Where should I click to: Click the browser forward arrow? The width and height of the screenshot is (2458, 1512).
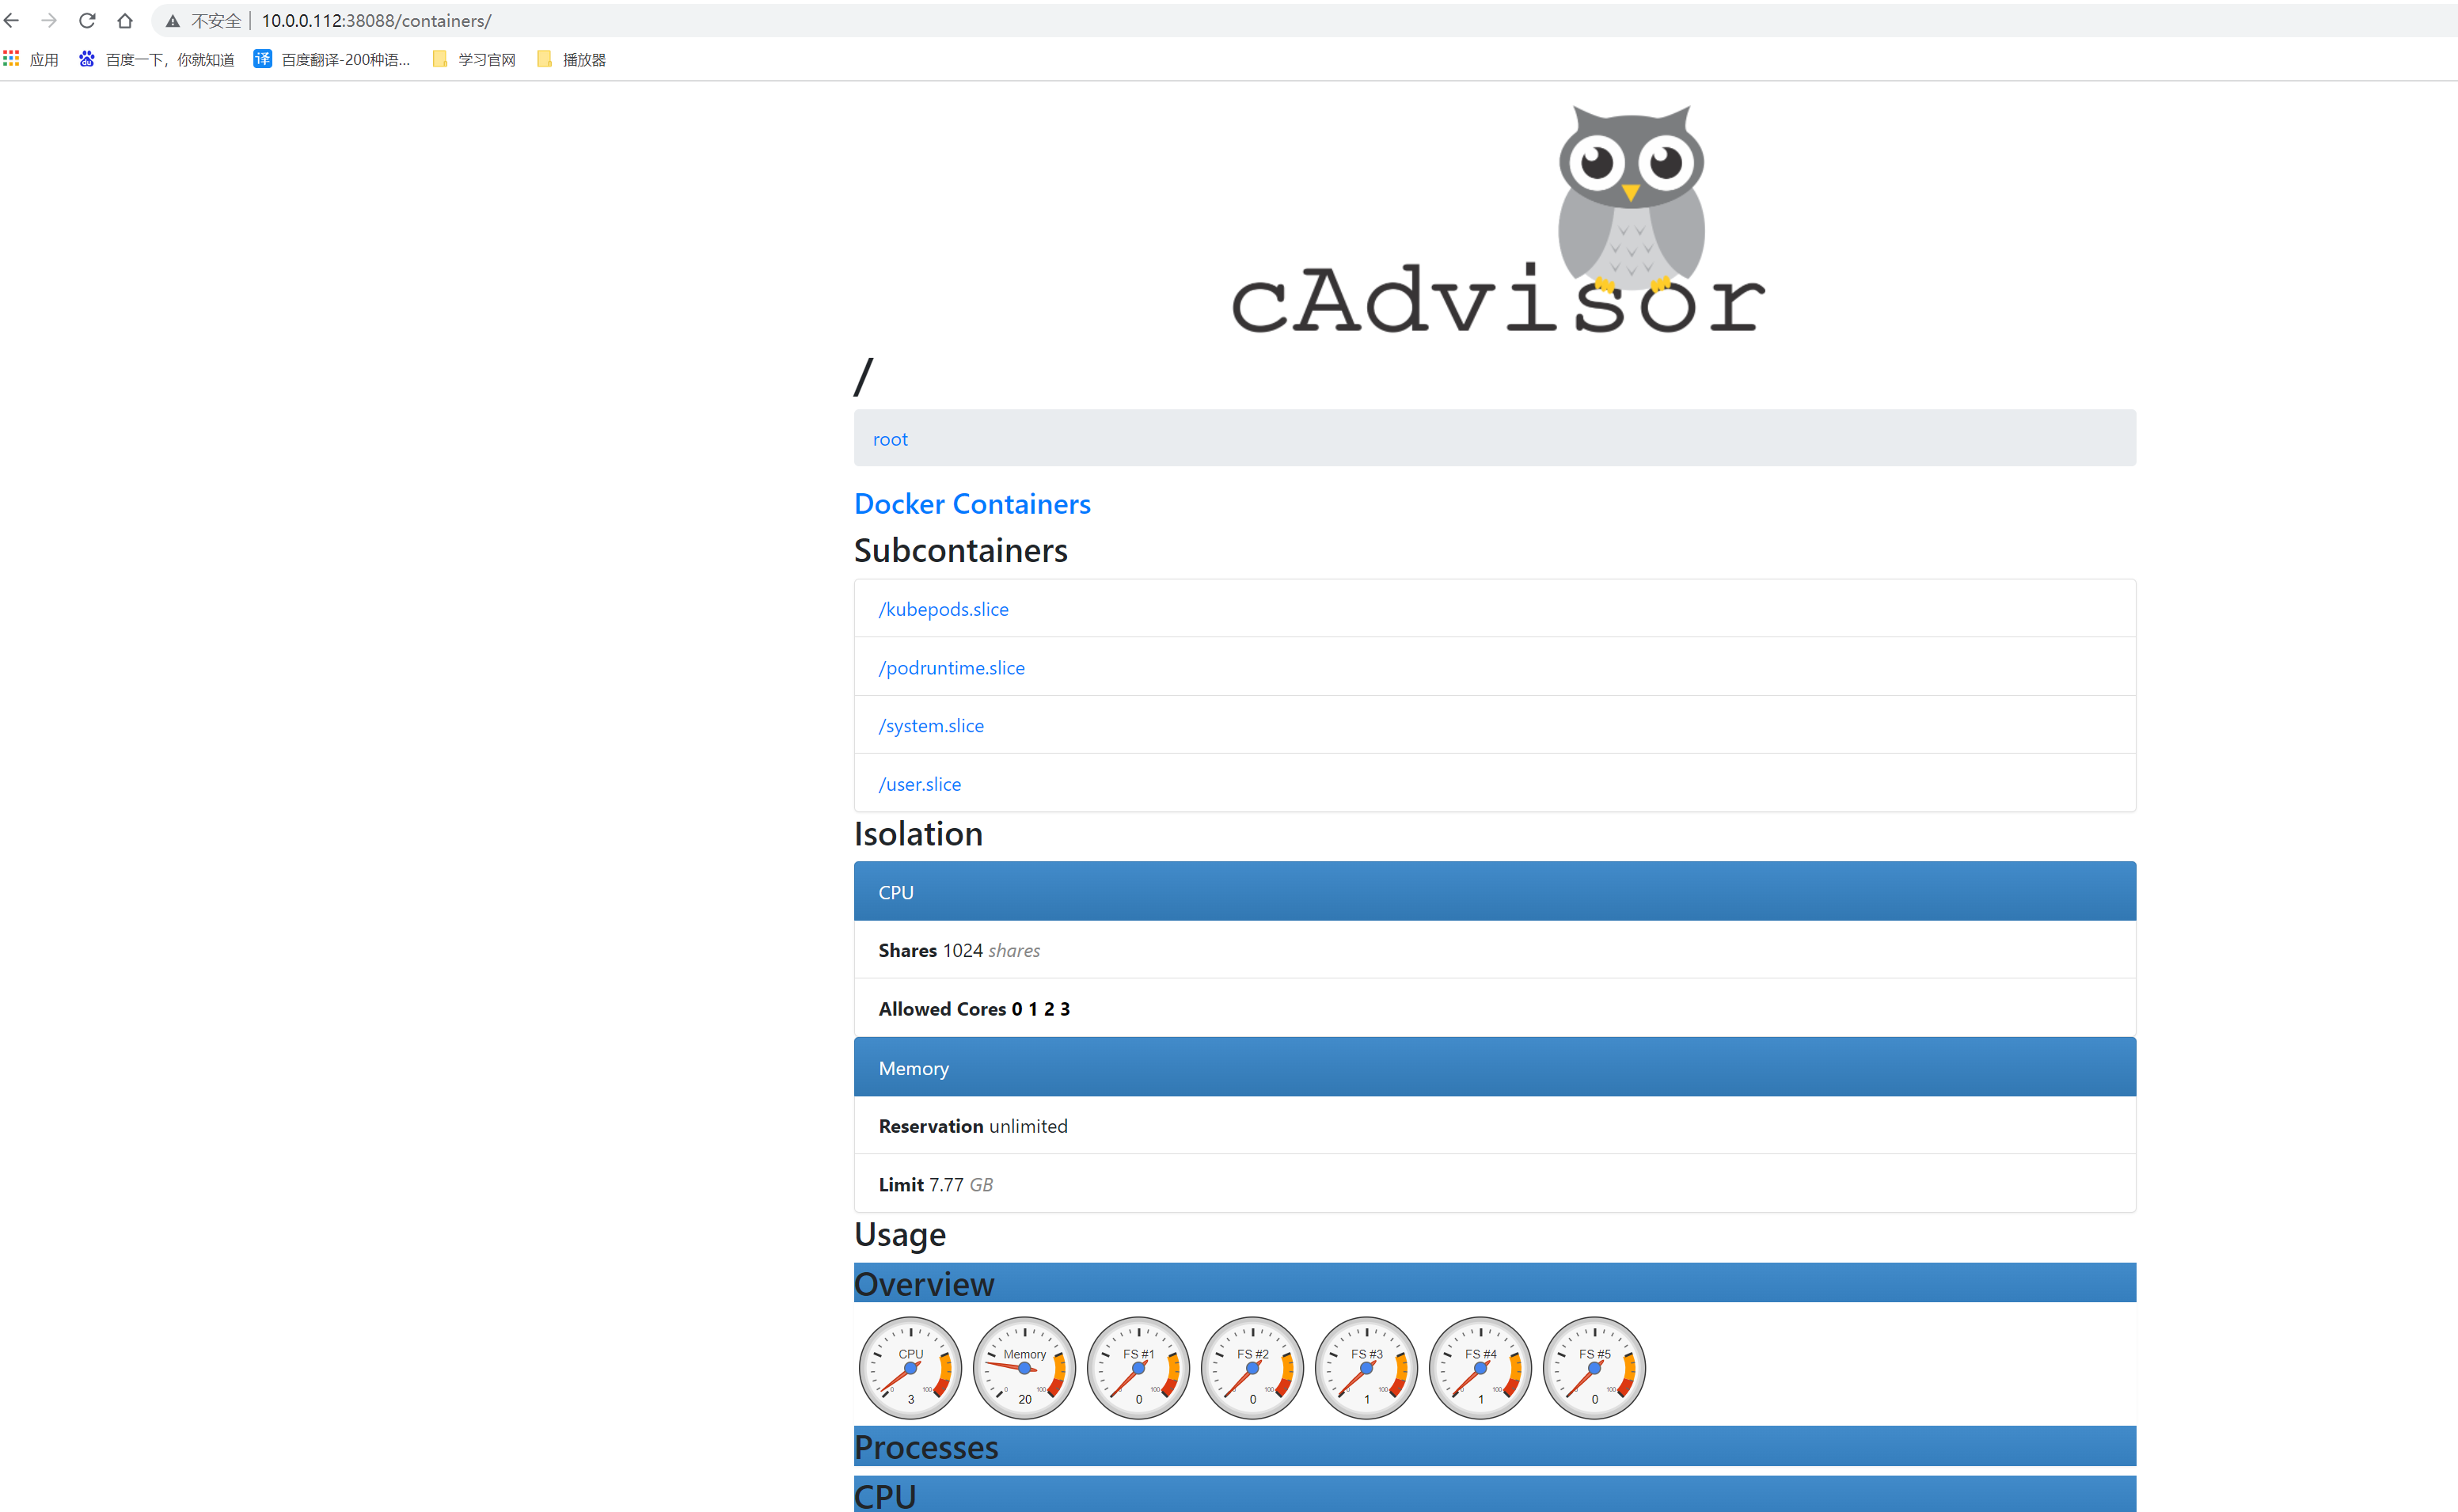(x=49, y=20)
